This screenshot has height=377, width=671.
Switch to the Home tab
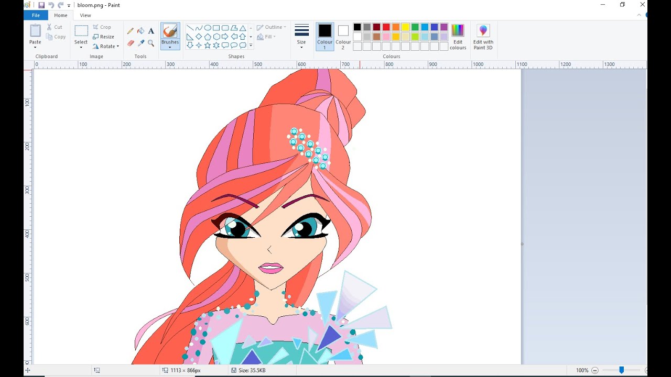(x=61, y=15)
